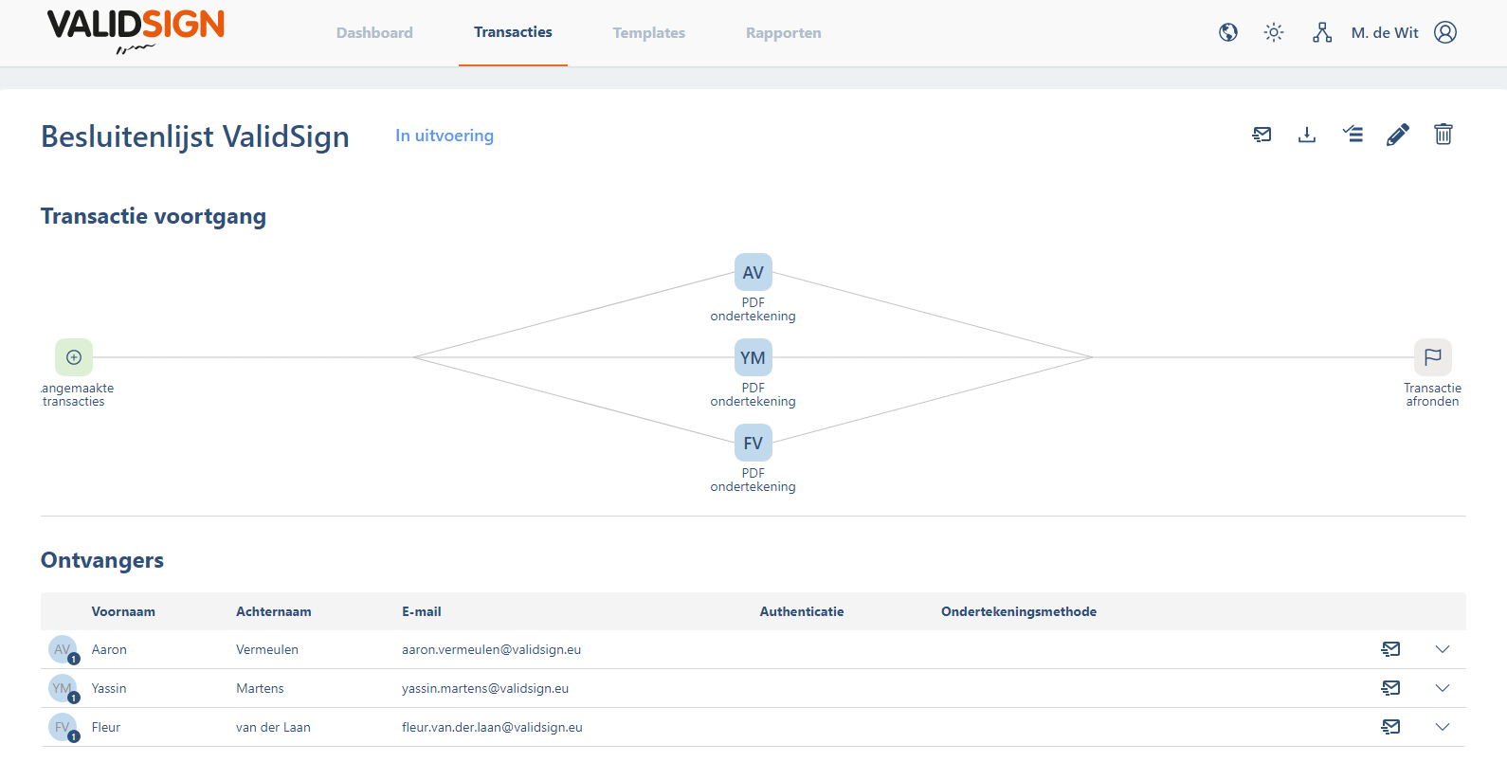Expand Fleur van der Laan's recipient details
Viewport: 1507px width, 780px height.
click(1443, 727)
